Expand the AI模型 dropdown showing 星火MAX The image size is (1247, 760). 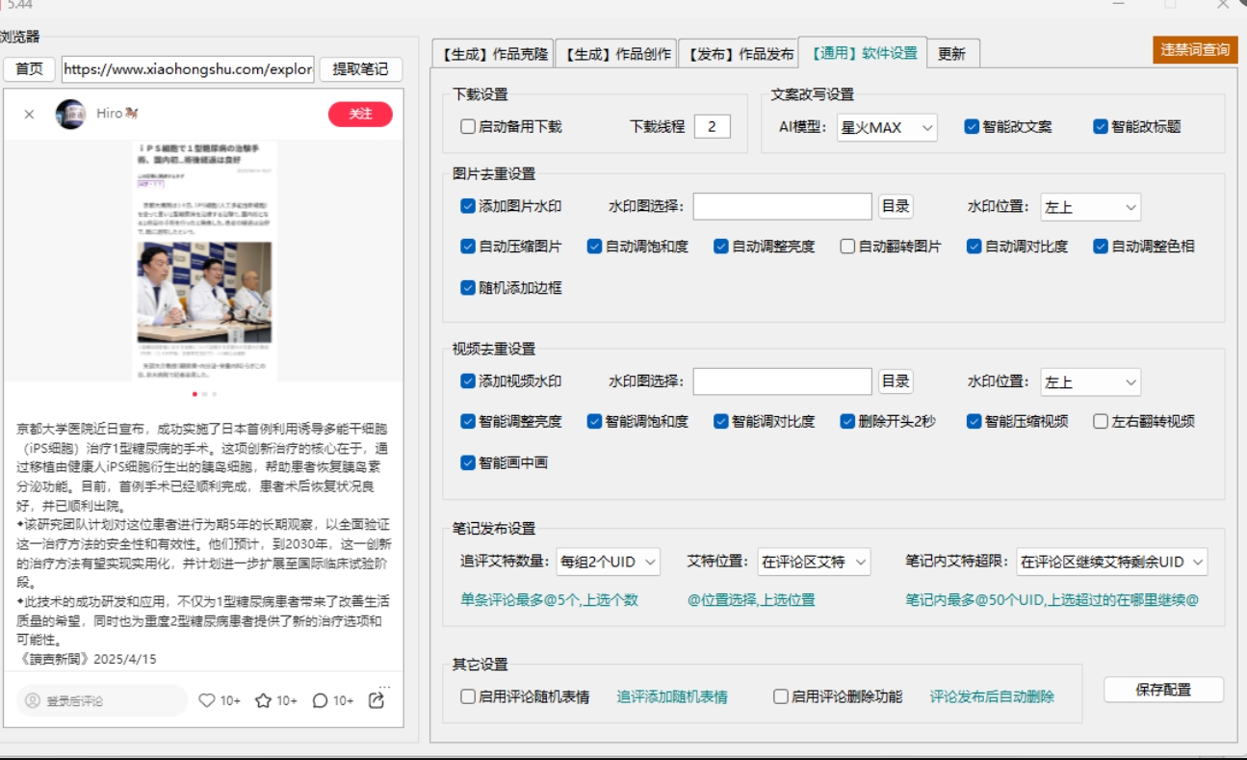coord(886,127)
